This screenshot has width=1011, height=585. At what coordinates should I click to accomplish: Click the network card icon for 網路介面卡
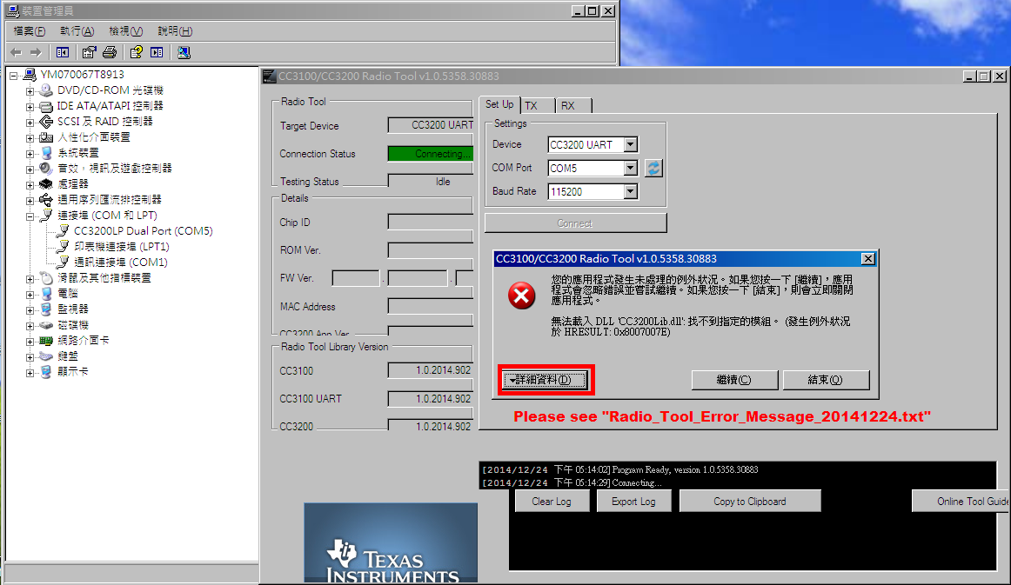coord(46,340)
